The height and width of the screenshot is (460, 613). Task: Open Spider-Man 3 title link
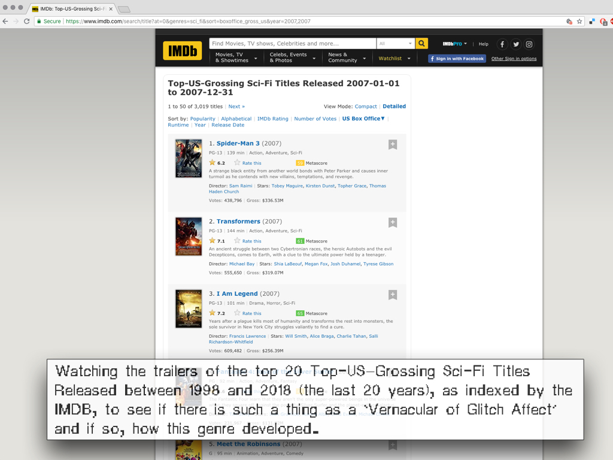pos(238,143)
